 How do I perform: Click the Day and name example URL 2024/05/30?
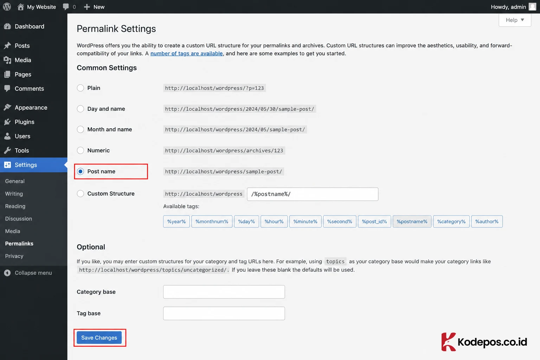point(240,109)
